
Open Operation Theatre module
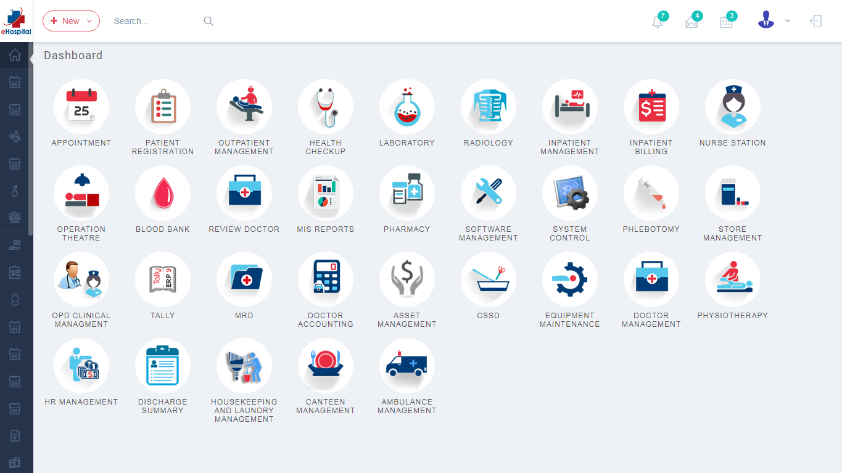click(x=81, y=193)
